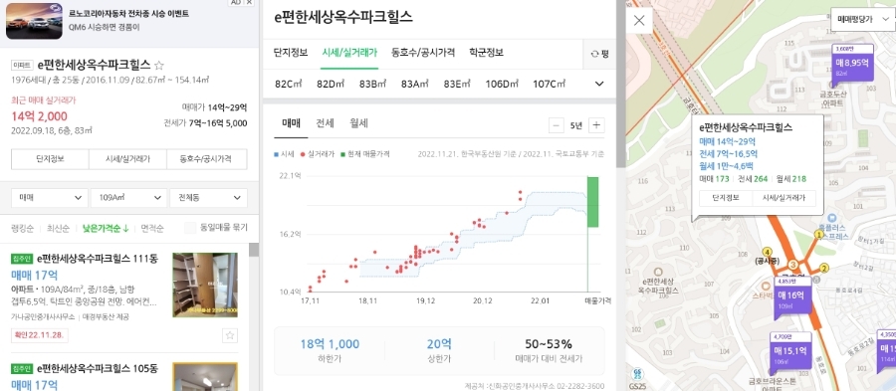This screenshot has width=896, height=391.
Task: Click map popup 단지정보 button
Action: [726, 198]
